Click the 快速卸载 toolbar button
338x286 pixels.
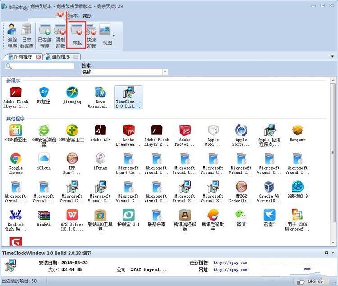coord(91,36)
